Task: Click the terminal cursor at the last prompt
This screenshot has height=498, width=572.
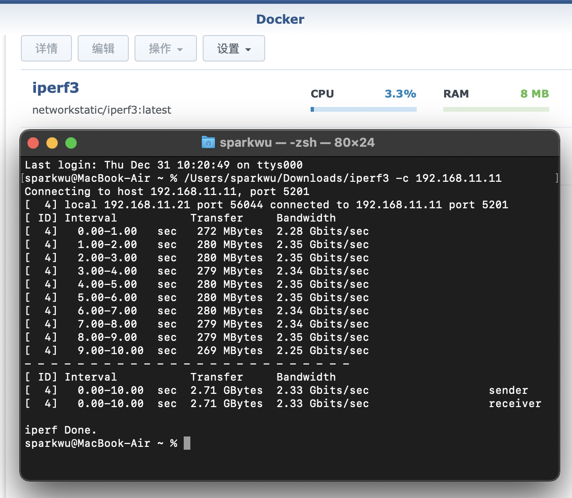Action: (187, 443)
